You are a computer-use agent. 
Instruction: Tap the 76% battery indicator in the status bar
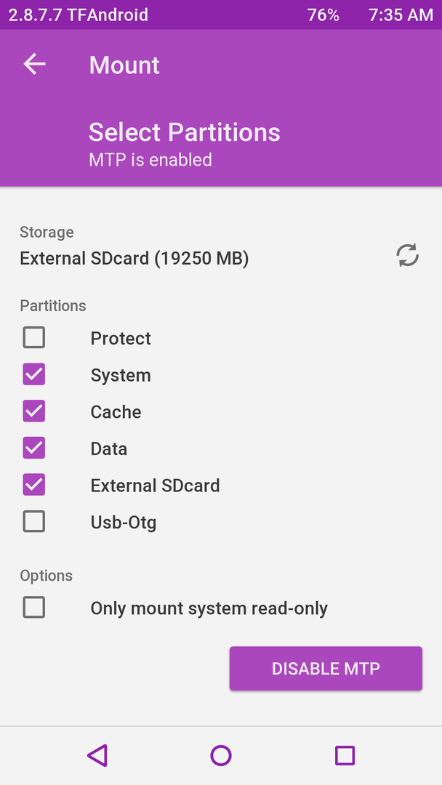click(x=324, y=15)
